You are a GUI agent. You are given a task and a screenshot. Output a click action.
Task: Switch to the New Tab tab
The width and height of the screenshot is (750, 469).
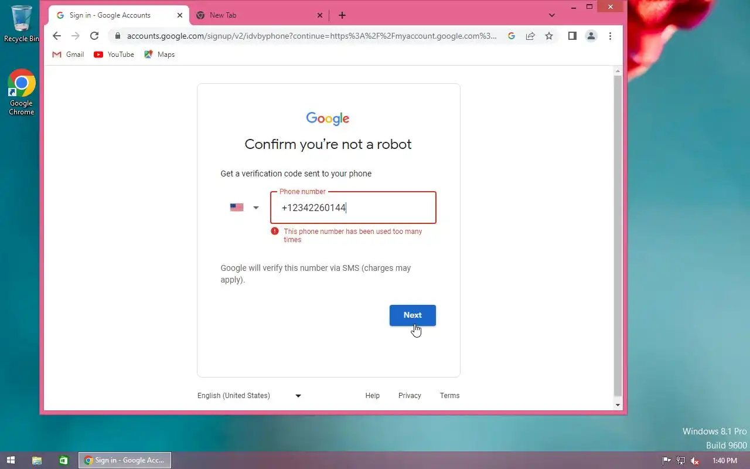tap(260, 15)
